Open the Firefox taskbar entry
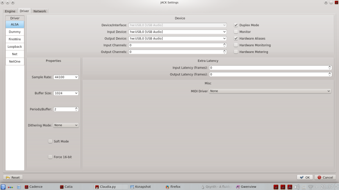Screen dimensions: 339x190 [x=173, y=187]
